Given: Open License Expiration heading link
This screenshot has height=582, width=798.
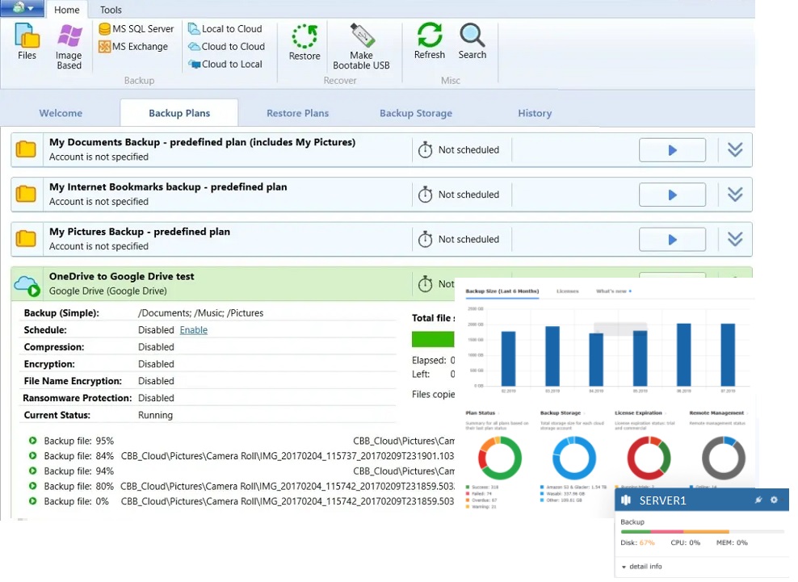Looking at the screenshot, I should pyautogui.click(x=639, y=413).
